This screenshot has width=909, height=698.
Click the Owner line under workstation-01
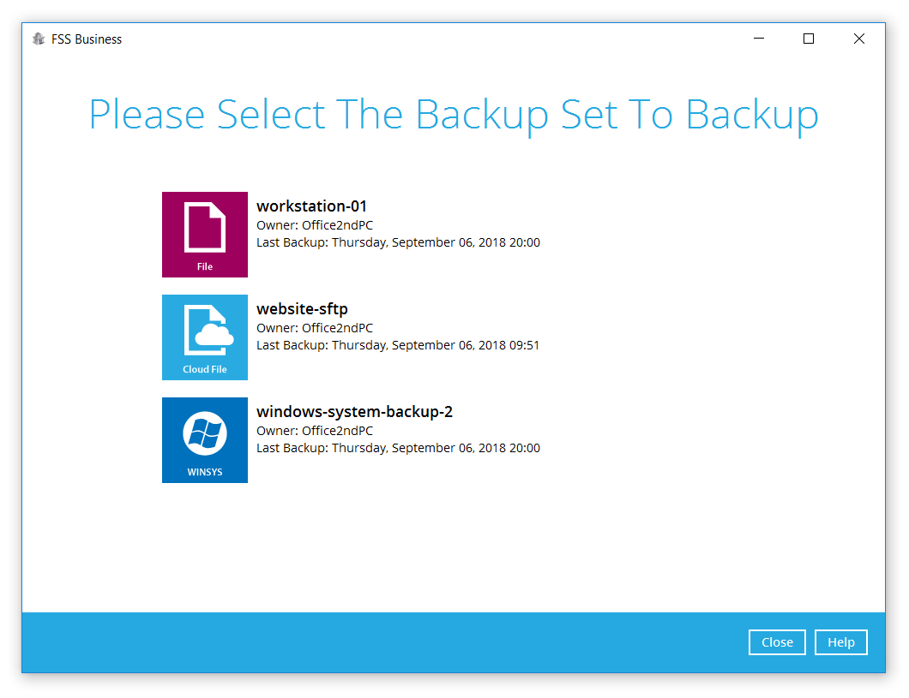point(315,225)
